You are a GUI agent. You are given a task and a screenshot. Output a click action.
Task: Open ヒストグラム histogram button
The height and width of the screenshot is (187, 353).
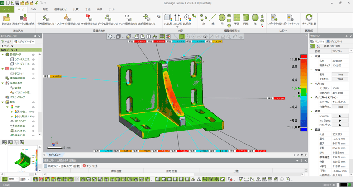point(340,125)
